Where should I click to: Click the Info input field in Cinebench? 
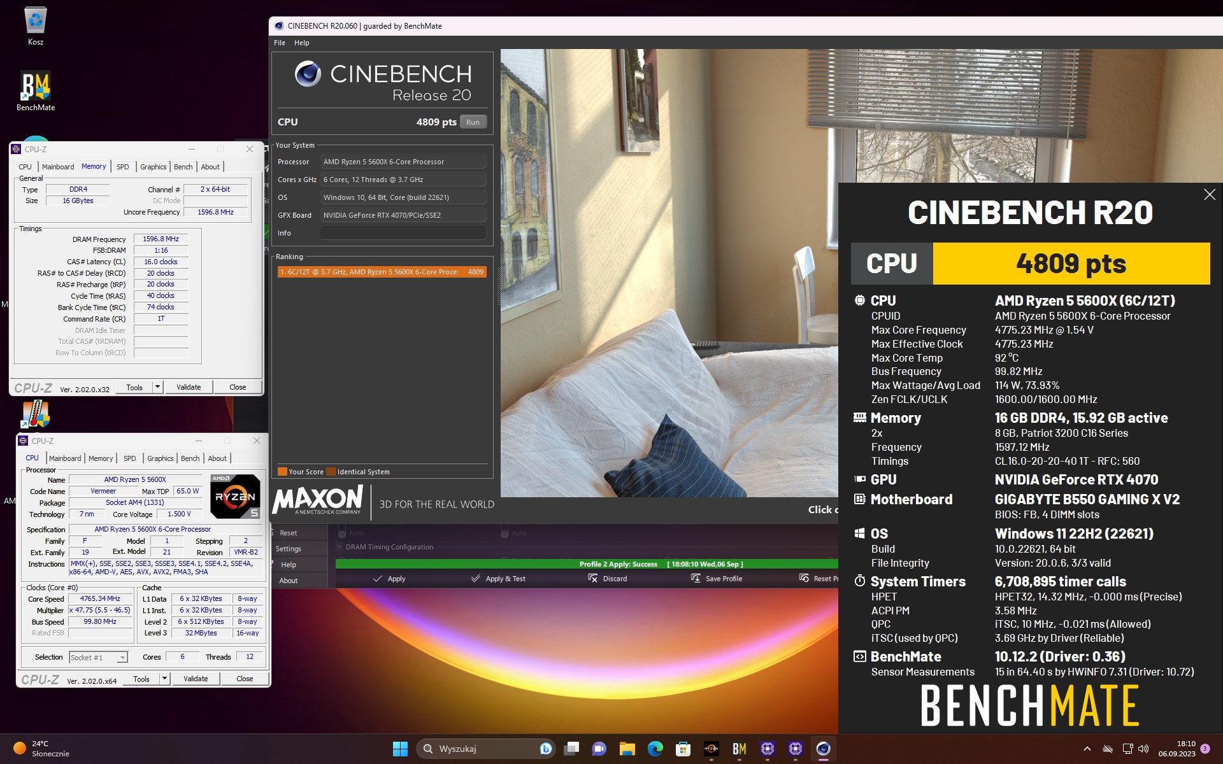pyautogui.click(x=403, y=233)
